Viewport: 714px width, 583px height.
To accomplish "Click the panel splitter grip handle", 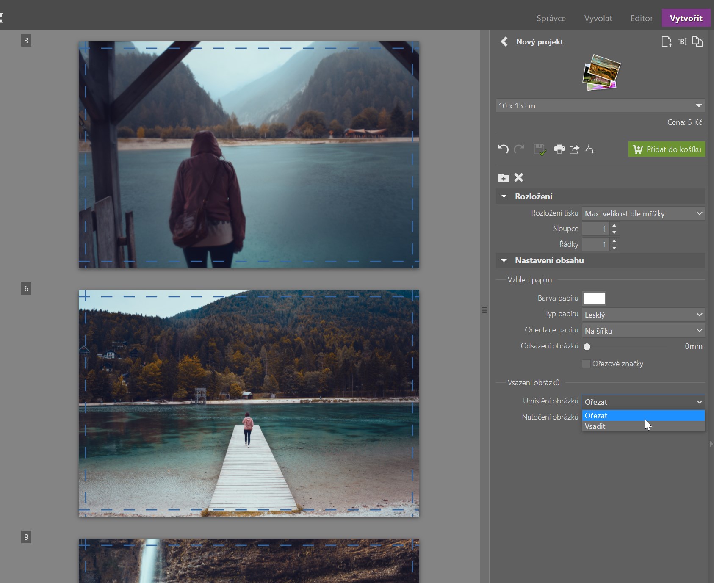I will coord(484,310).
